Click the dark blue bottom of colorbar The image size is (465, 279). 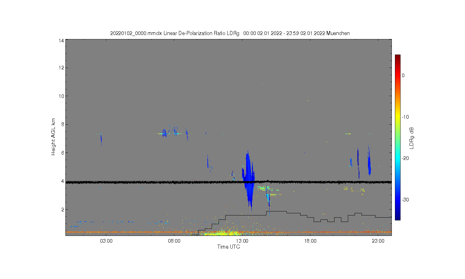(x=397, y=217)
